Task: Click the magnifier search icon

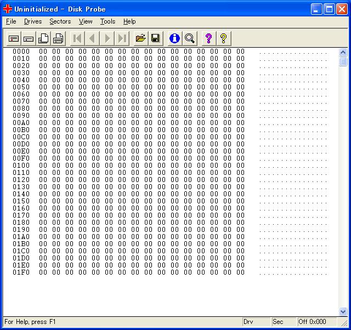Action: [x=190, y=38]
